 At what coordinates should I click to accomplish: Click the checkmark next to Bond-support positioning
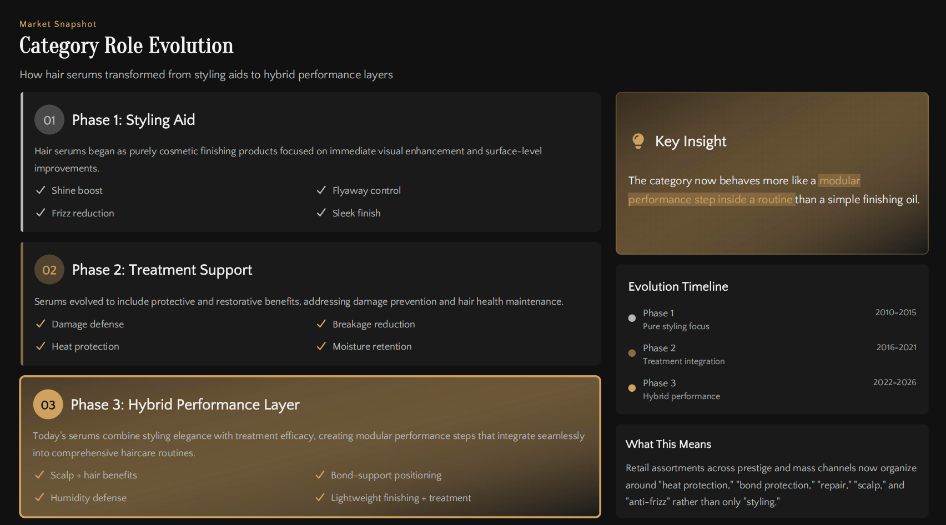pos(320,475)
